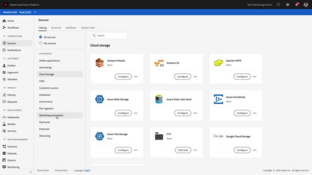Select the File ingestion category
The image size is (312, 175).
(46, 108)
